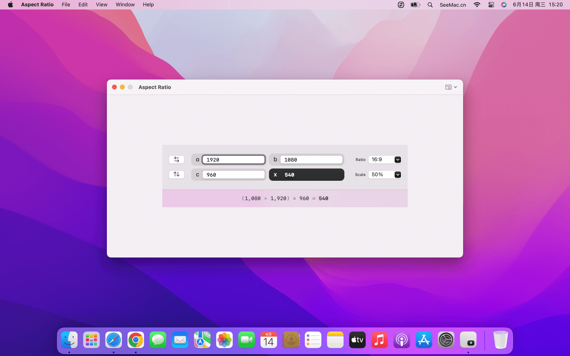Open the Ratio dropdown showing 16:9
The image size is (570, 356).
[385, 159]
